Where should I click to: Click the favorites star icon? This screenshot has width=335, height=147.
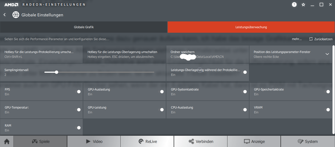pos(303,4)
